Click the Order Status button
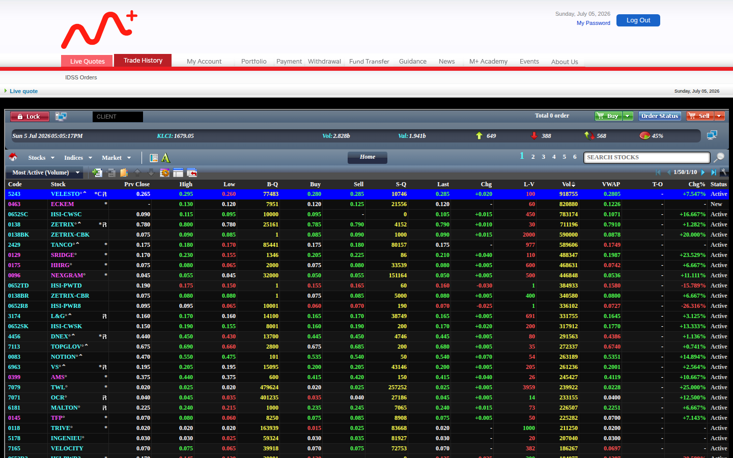 [660, 116]
